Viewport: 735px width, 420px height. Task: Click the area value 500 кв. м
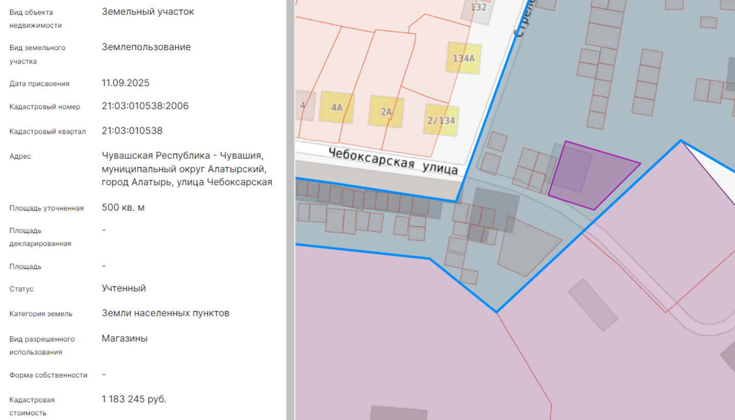tap(123, 207)
